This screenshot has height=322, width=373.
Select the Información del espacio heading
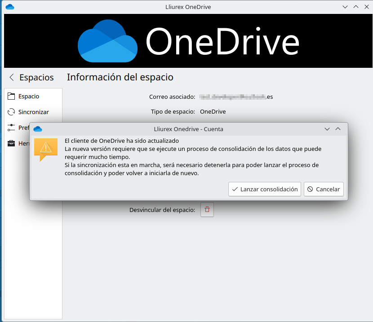(120, 77)
